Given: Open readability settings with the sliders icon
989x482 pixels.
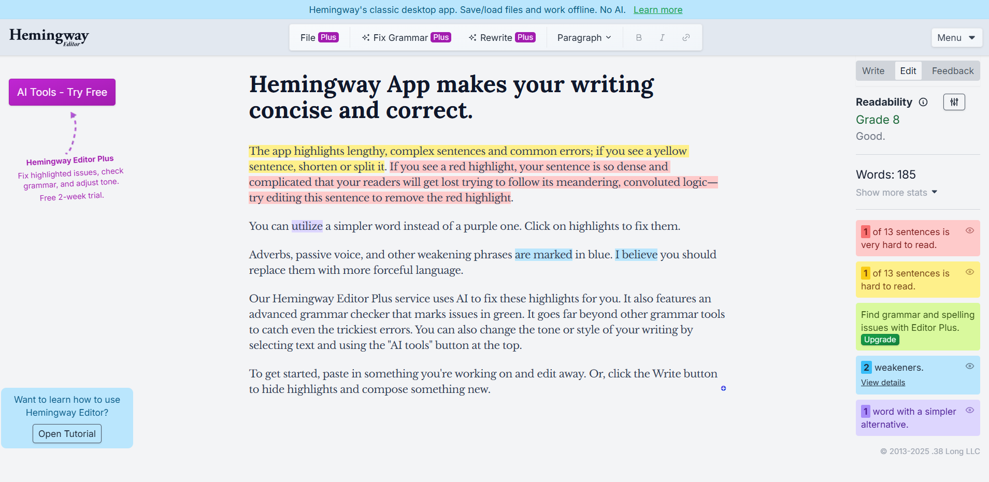Looking at the screenshot, I should tap(953, 102).
